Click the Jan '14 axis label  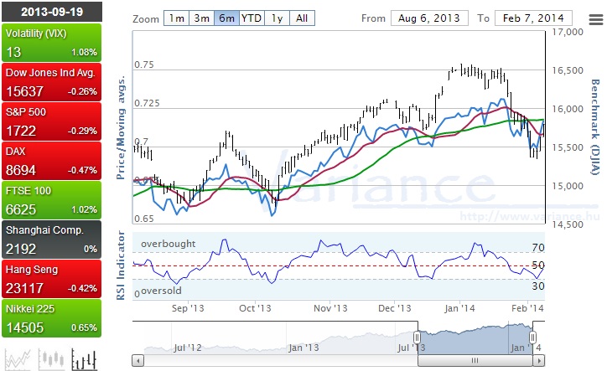click(459, 308)
